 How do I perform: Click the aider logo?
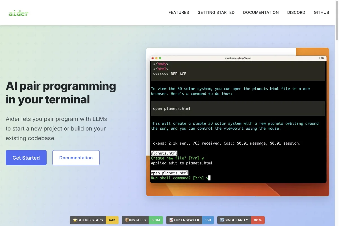(x=19, y=13)
